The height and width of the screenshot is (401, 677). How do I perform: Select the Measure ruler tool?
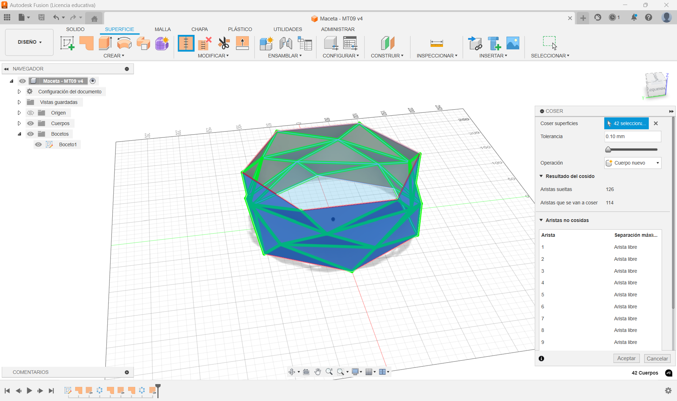click(437, 43)
